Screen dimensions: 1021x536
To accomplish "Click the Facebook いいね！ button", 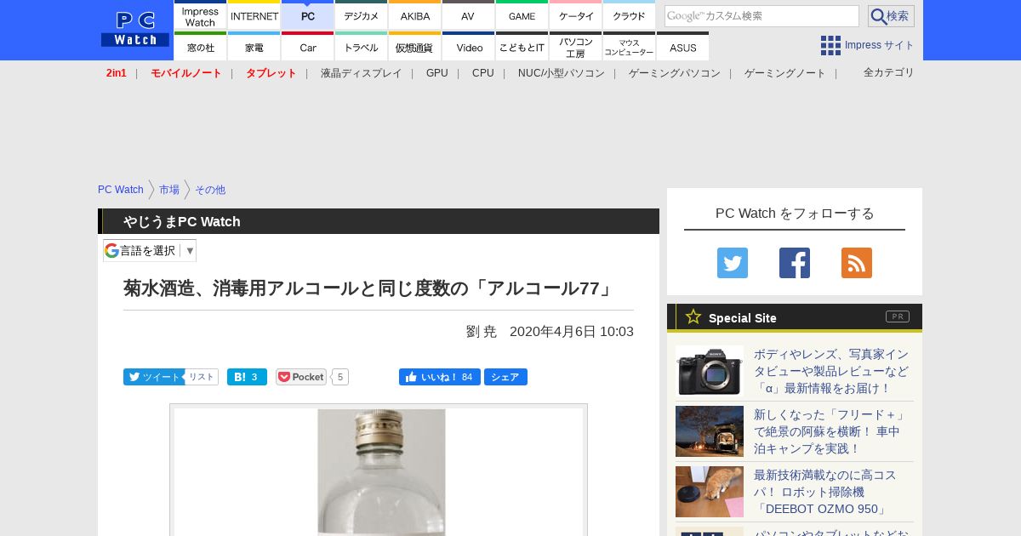I will [x=440, y=377].
